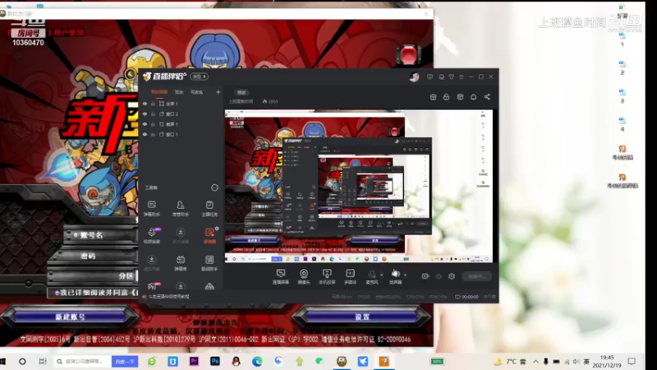Expand the speaker options arrow

(405, 275)
